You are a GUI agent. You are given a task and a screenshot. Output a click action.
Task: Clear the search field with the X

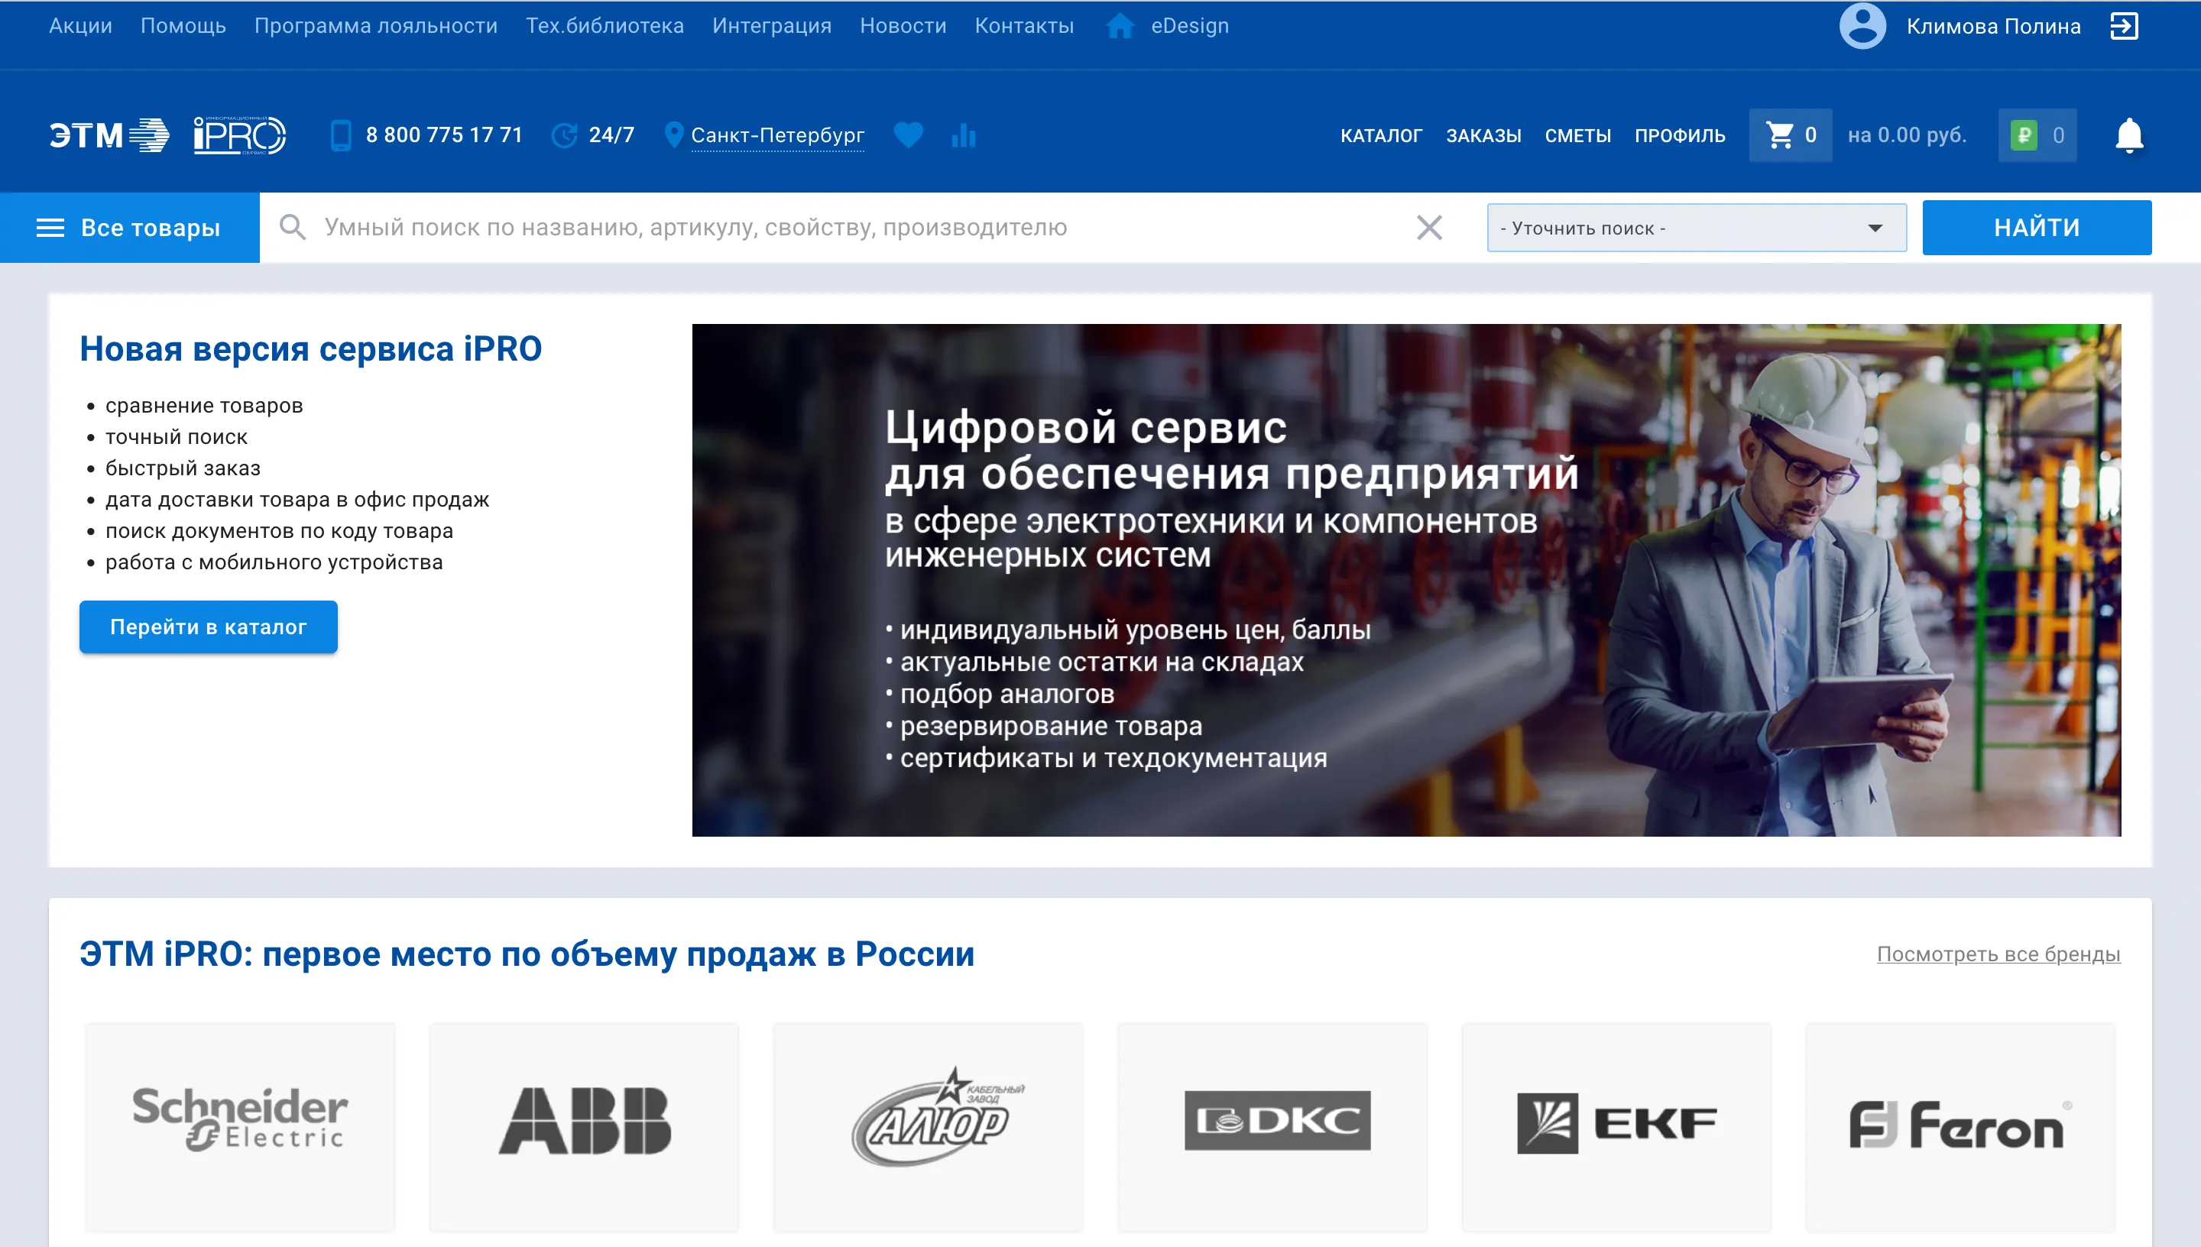pyautogui.click(x=1428, y=227)
